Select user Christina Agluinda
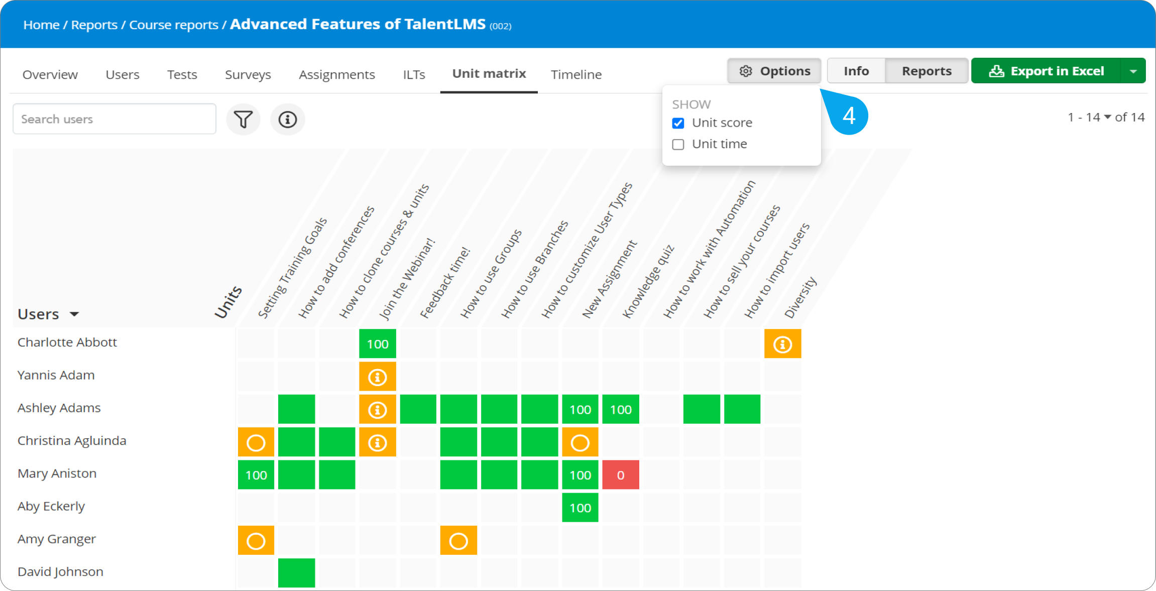This screenshot has width=1156, height=591. 72,440
